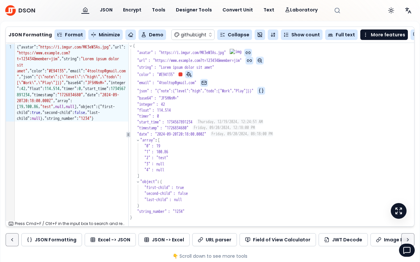This screenshot has height=262, width=420.
Task: Open the Encrypt menu
Action: pos(132,10)
